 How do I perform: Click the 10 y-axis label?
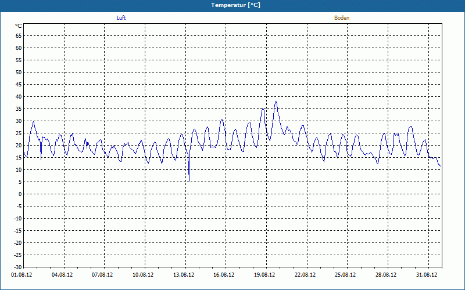[19, 170]
